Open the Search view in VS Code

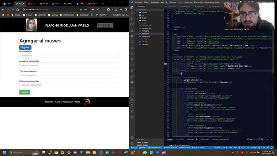132,13
